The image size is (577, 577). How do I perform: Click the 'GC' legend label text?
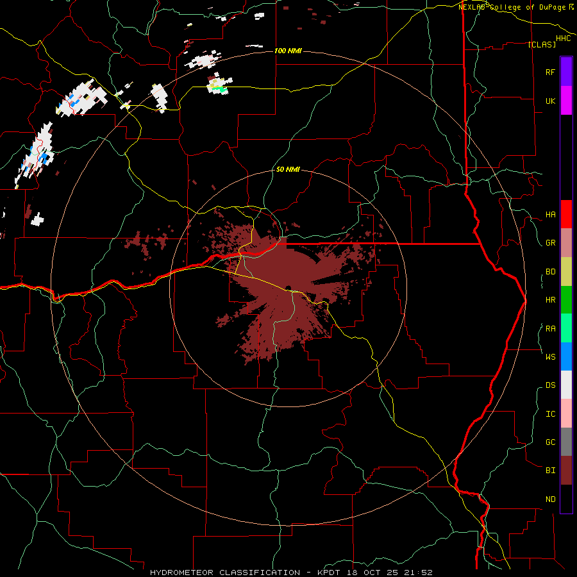pyautogui.click(x=550, y=442)
